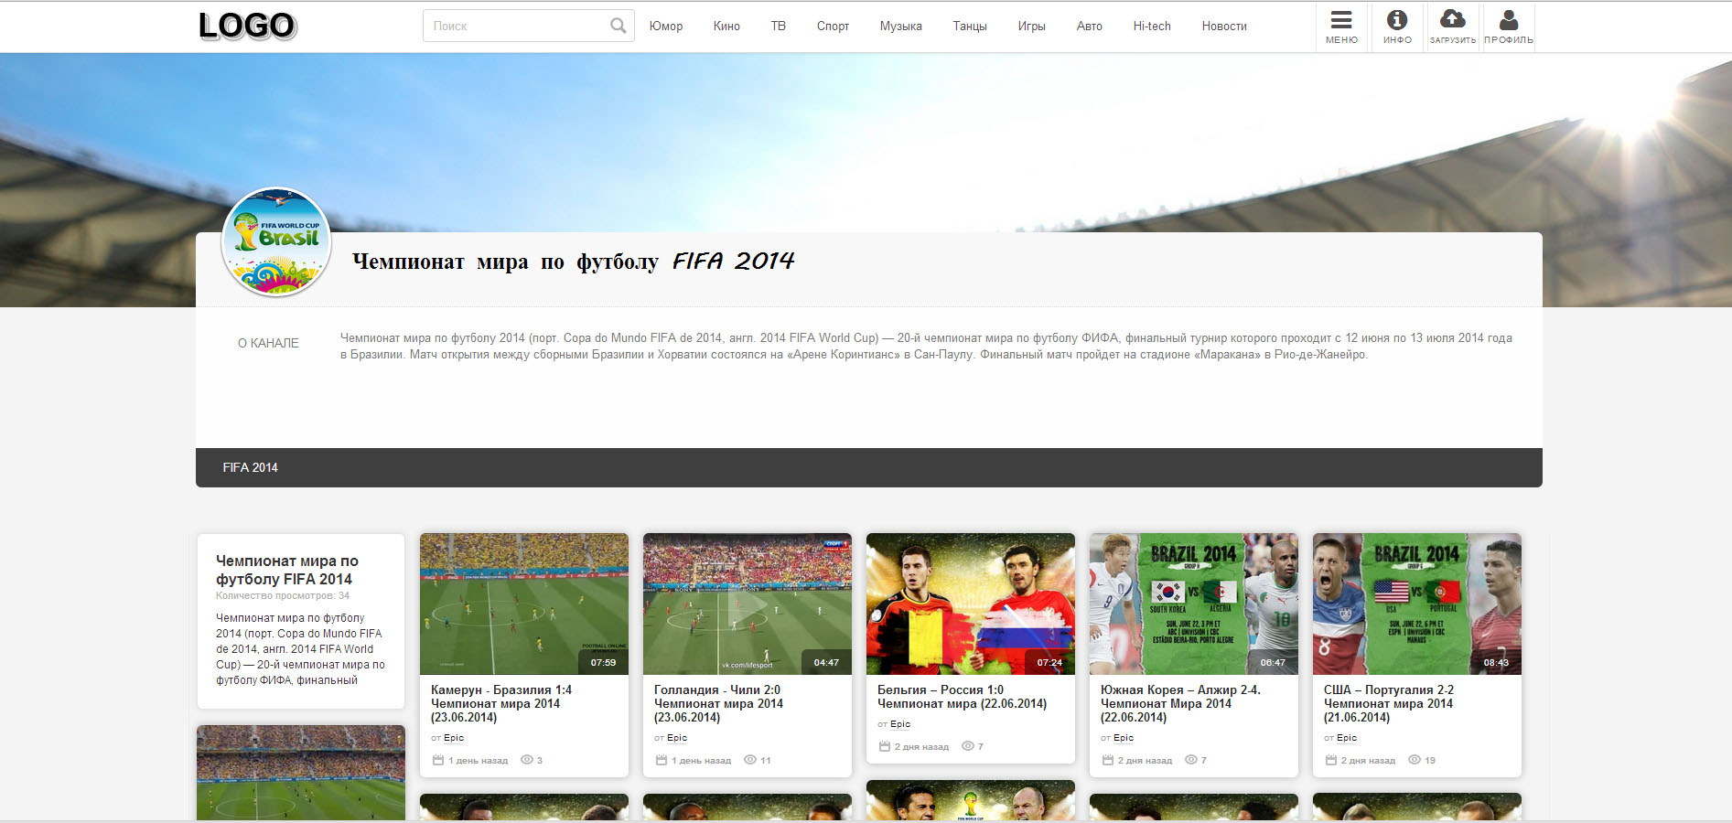
Task: Click the channel title Чемпионат мира по футболу FIFA 2014
Action: click(x=574, y=262)
